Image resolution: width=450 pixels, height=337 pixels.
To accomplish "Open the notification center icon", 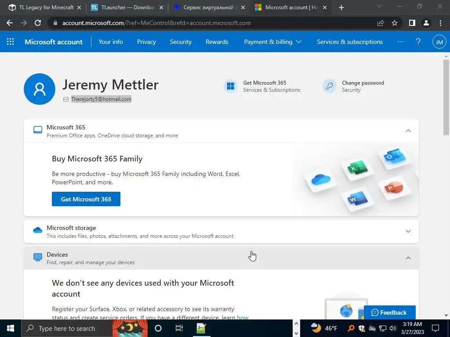I will click(435, 328).
